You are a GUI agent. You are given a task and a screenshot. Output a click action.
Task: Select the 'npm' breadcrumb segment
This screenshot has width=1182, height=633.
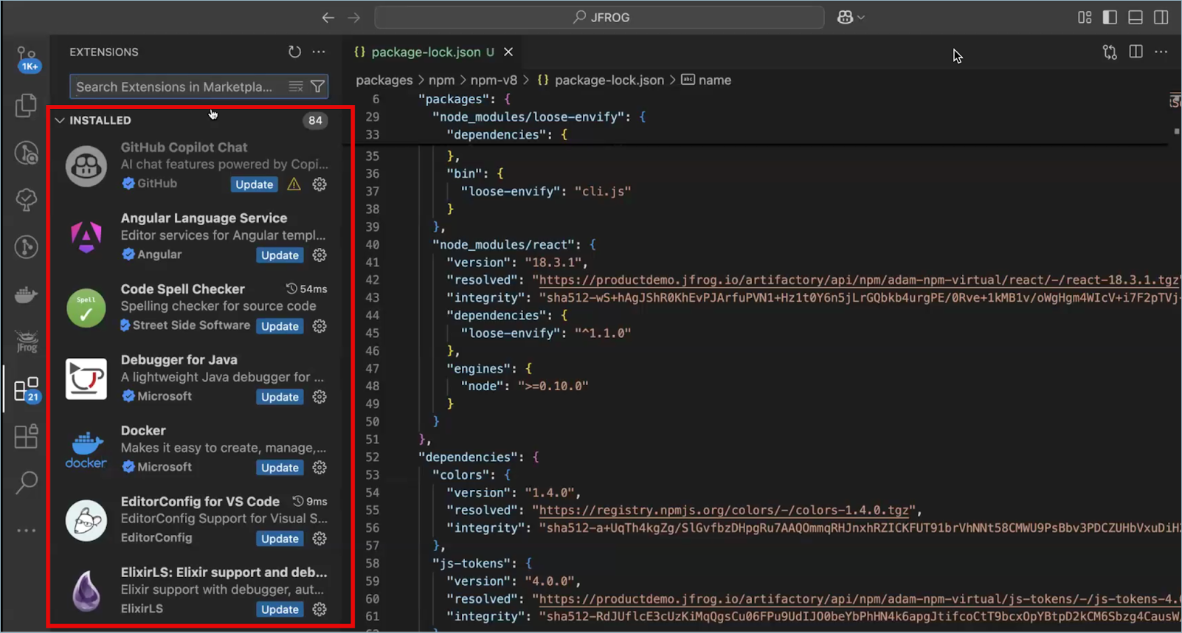[442, 80]
